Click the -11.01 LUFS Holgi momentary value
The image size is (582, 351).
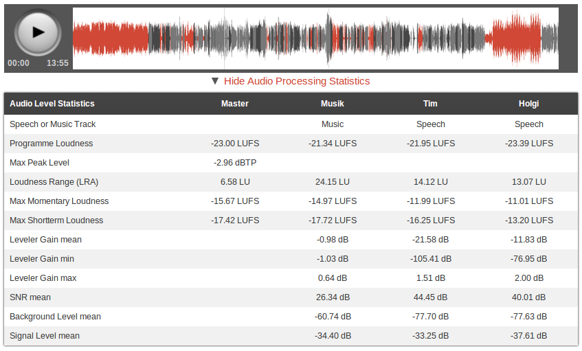529,201
